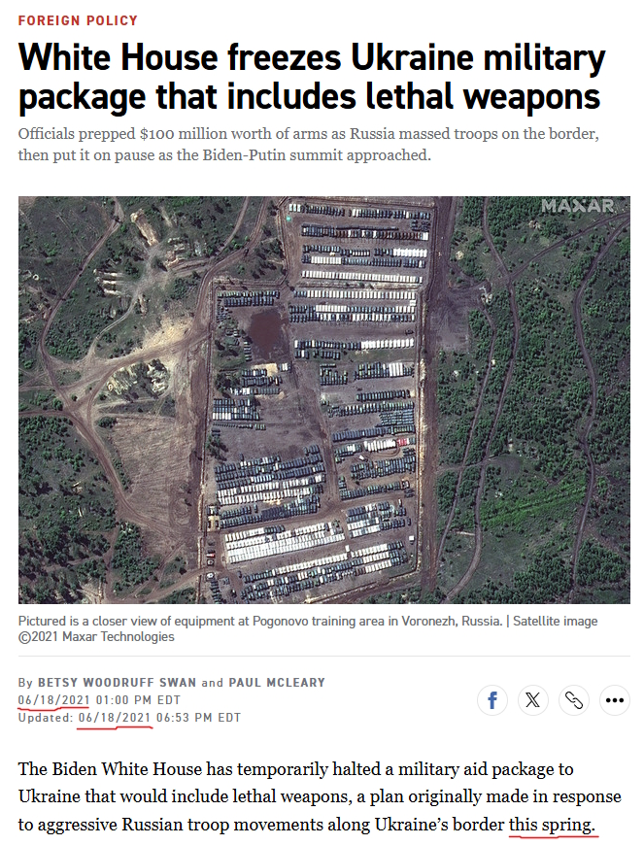Open Betsy Woodruff Swan author page
Image resolution: width=644 pixels, height=845 pixels.
point(117,682)
